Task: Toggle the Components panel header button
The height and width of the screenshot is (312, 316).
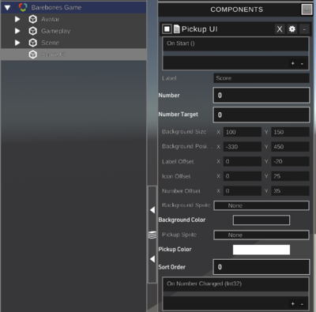Action: 307,9
